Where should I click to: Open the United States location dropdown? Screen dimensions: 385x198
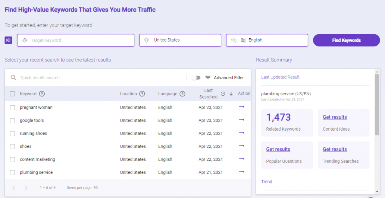point(180,40)
